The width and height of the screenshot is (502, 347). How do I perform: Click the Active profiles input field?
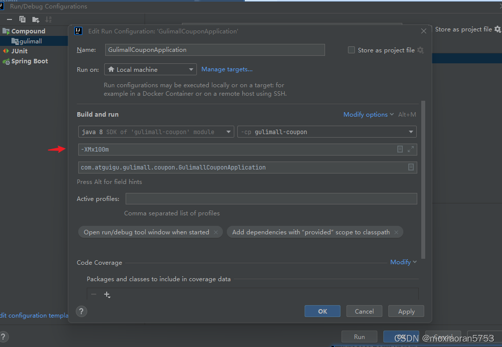click(x=271, y=199)
